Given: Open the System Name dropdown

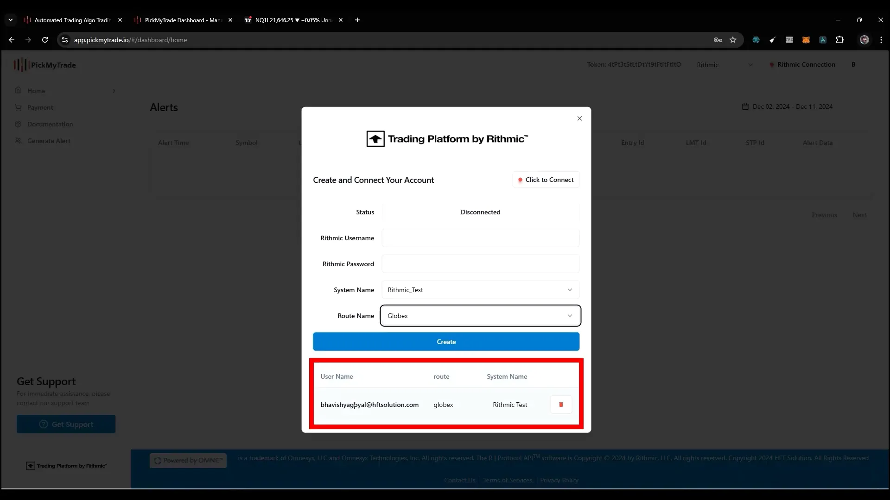Looking at the screenshot, I should 480,290.
